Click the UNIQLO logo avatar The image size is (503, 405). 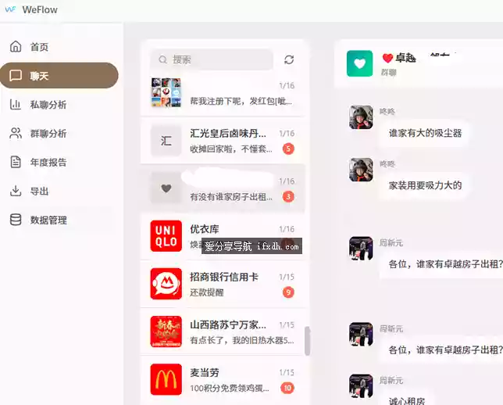(x=166, y=236)
